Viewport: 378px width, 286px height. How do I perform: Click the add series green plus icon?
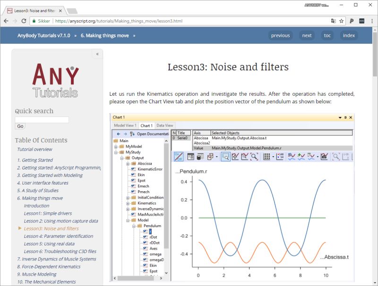301,157
